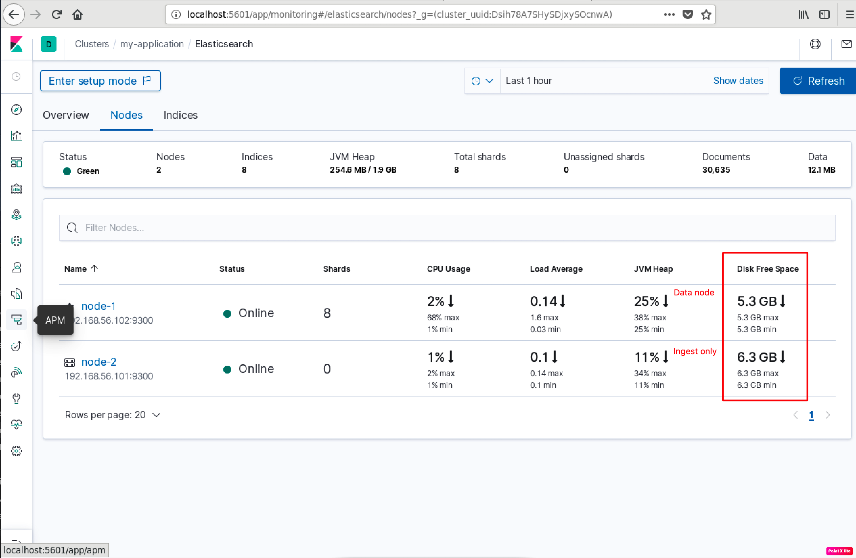The height and width of the screenshot is (558, 856).
Task: Expand Rows per page: 20 selector
Action: click(x=113, y=415)
